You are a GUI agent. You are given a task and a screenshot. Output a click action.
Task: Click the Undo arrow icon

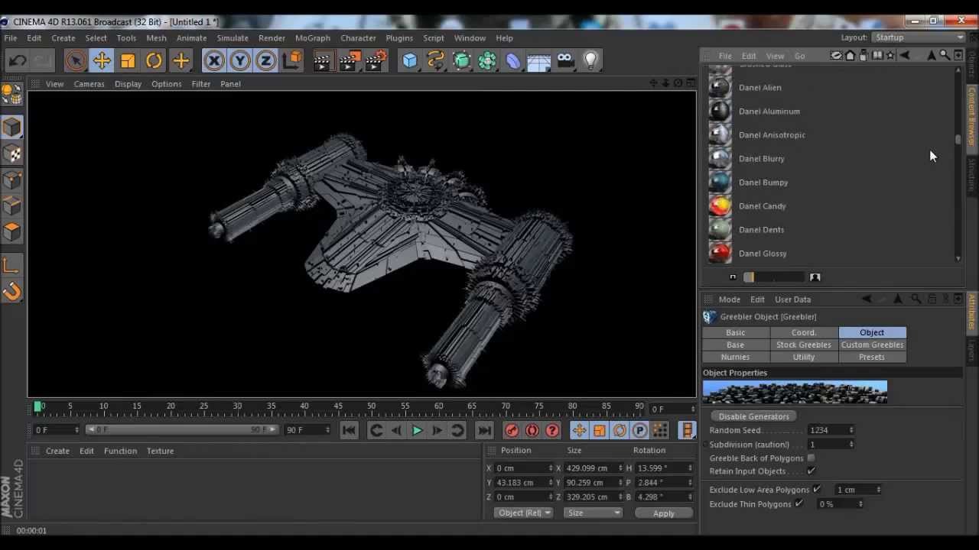18,60
